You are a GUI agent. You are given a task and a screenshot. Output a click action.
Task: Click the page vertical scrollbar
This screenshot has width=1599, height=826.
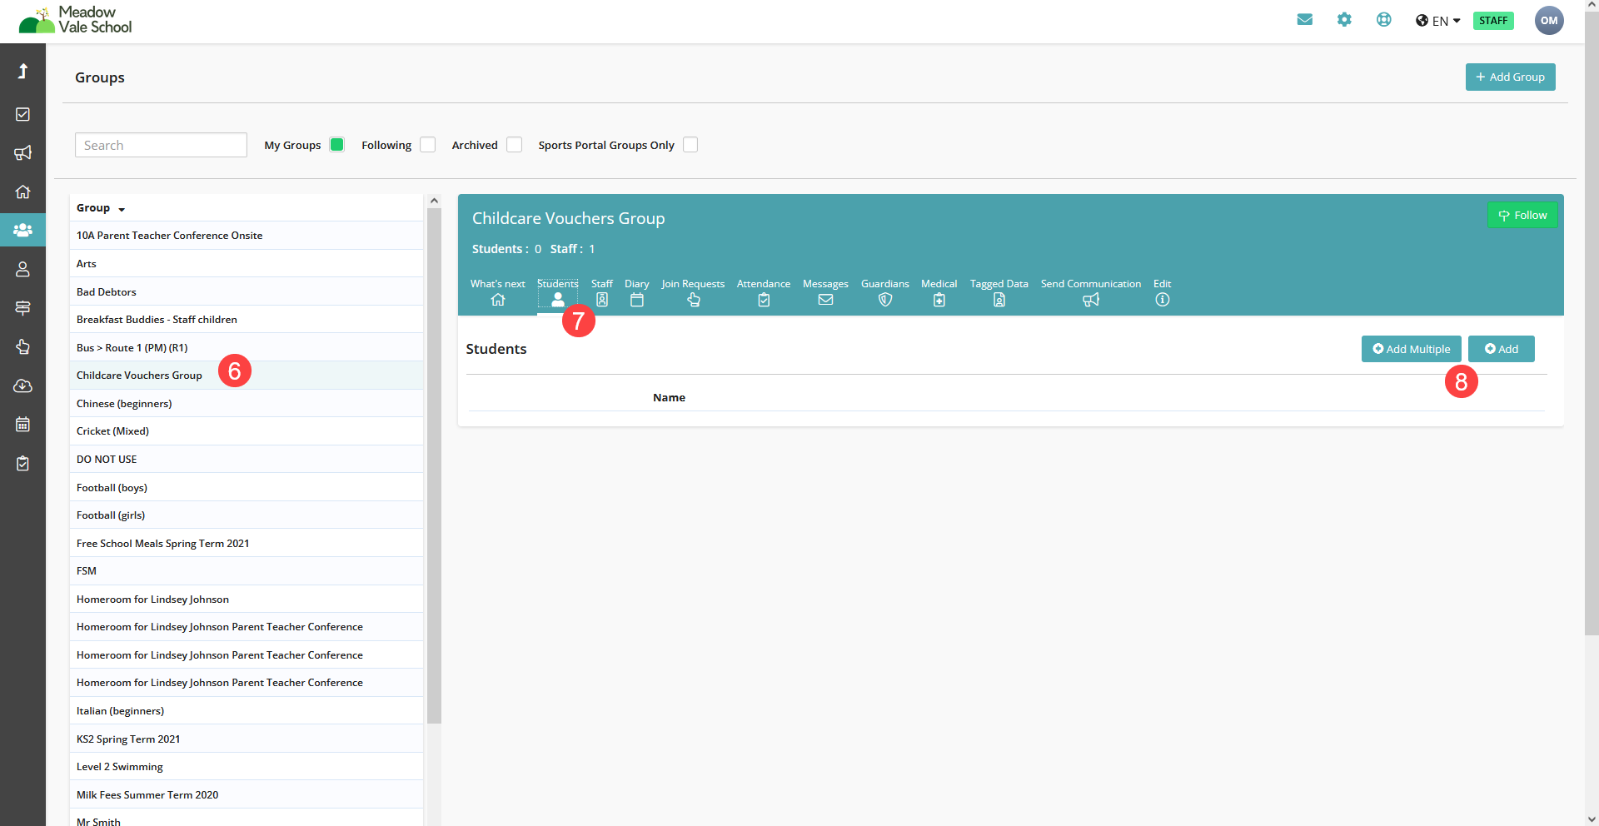pos(1592,325)
